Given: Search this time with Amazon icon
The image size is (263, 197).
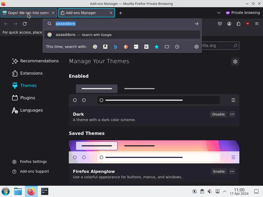Looking at the screenshot, I should click(105, 47).
